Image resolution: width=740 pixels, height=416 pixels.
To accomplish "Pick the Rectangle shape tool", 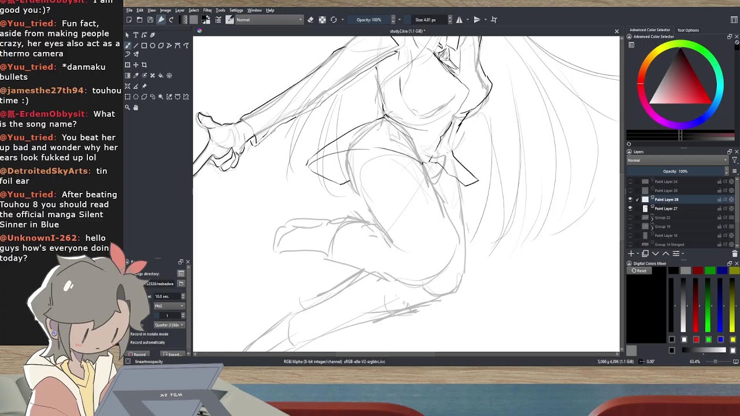I will click(x=144, y=46).
